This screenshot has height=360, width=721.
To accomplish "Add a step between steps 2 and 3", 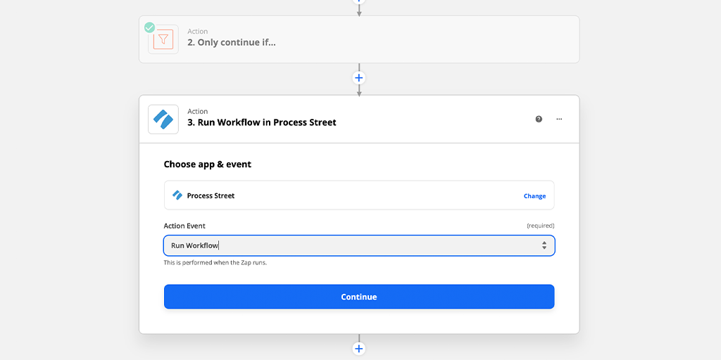I will pyautogui.click(x=359, y=77).
